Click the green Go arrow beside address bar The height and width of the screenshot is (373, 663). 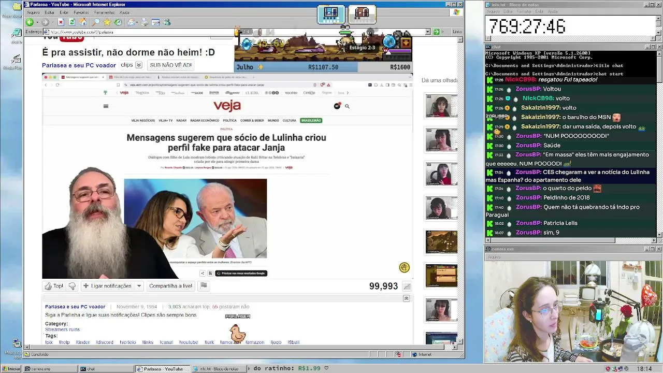tap(438, 32)
